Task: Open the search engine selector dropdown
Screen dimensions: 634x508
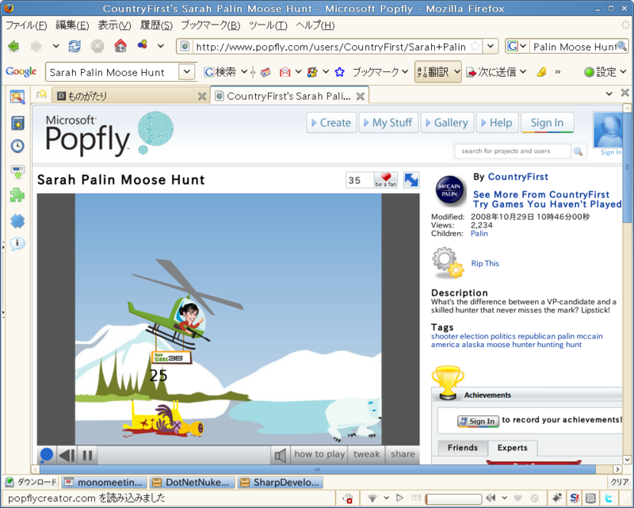Action: [518, 46]
